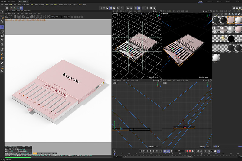Click the Octane pick focus F pin

point(44,17)
